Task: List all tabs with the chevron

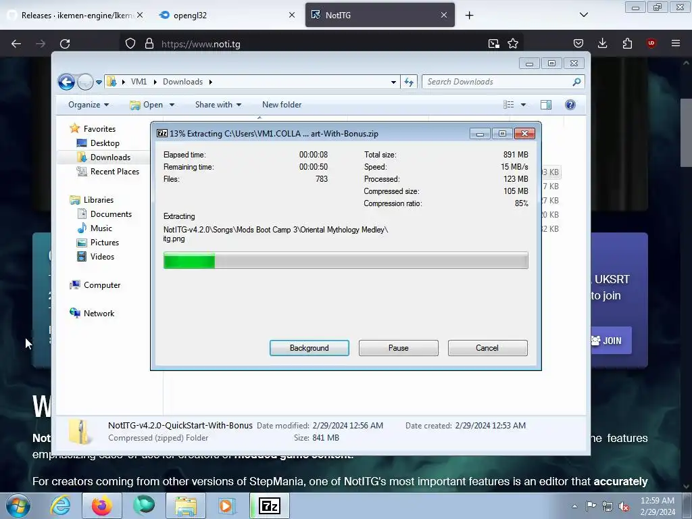Action: 583,15
